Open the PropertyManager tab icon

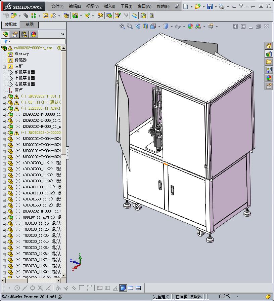coord(15,34)
